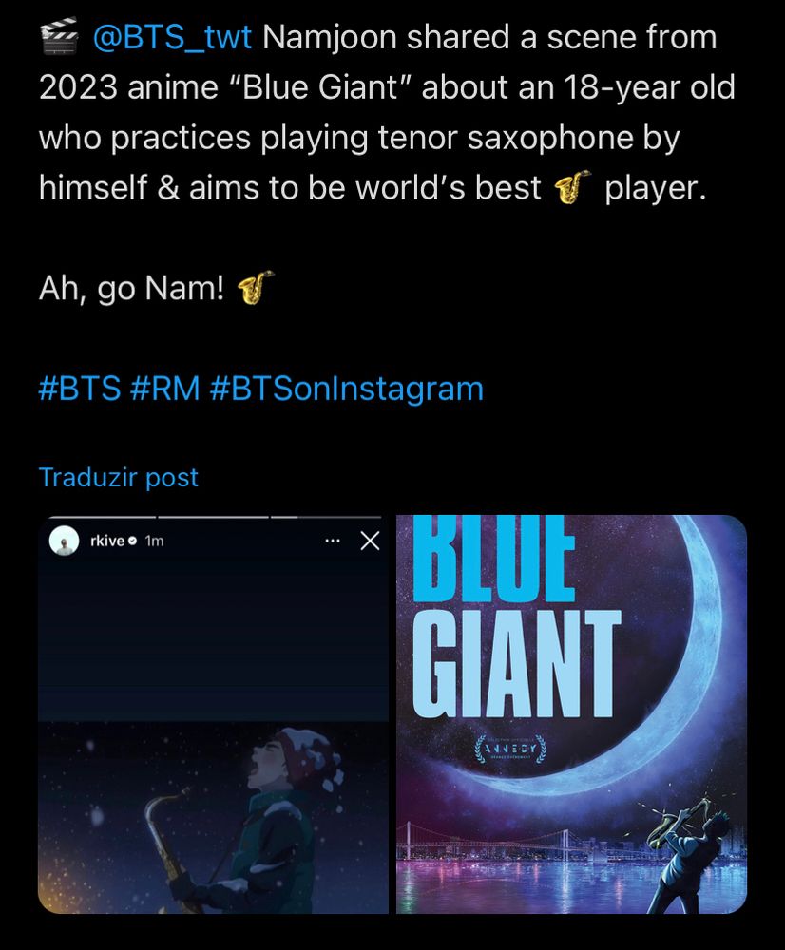The height and width of the screenshot is (950, 785).
Task: Open the #BTSonInstagram hashtag
Action: [x=347, y=389]
